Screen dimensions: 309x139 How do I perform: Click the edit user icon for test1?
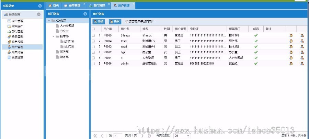pos(291,46)
